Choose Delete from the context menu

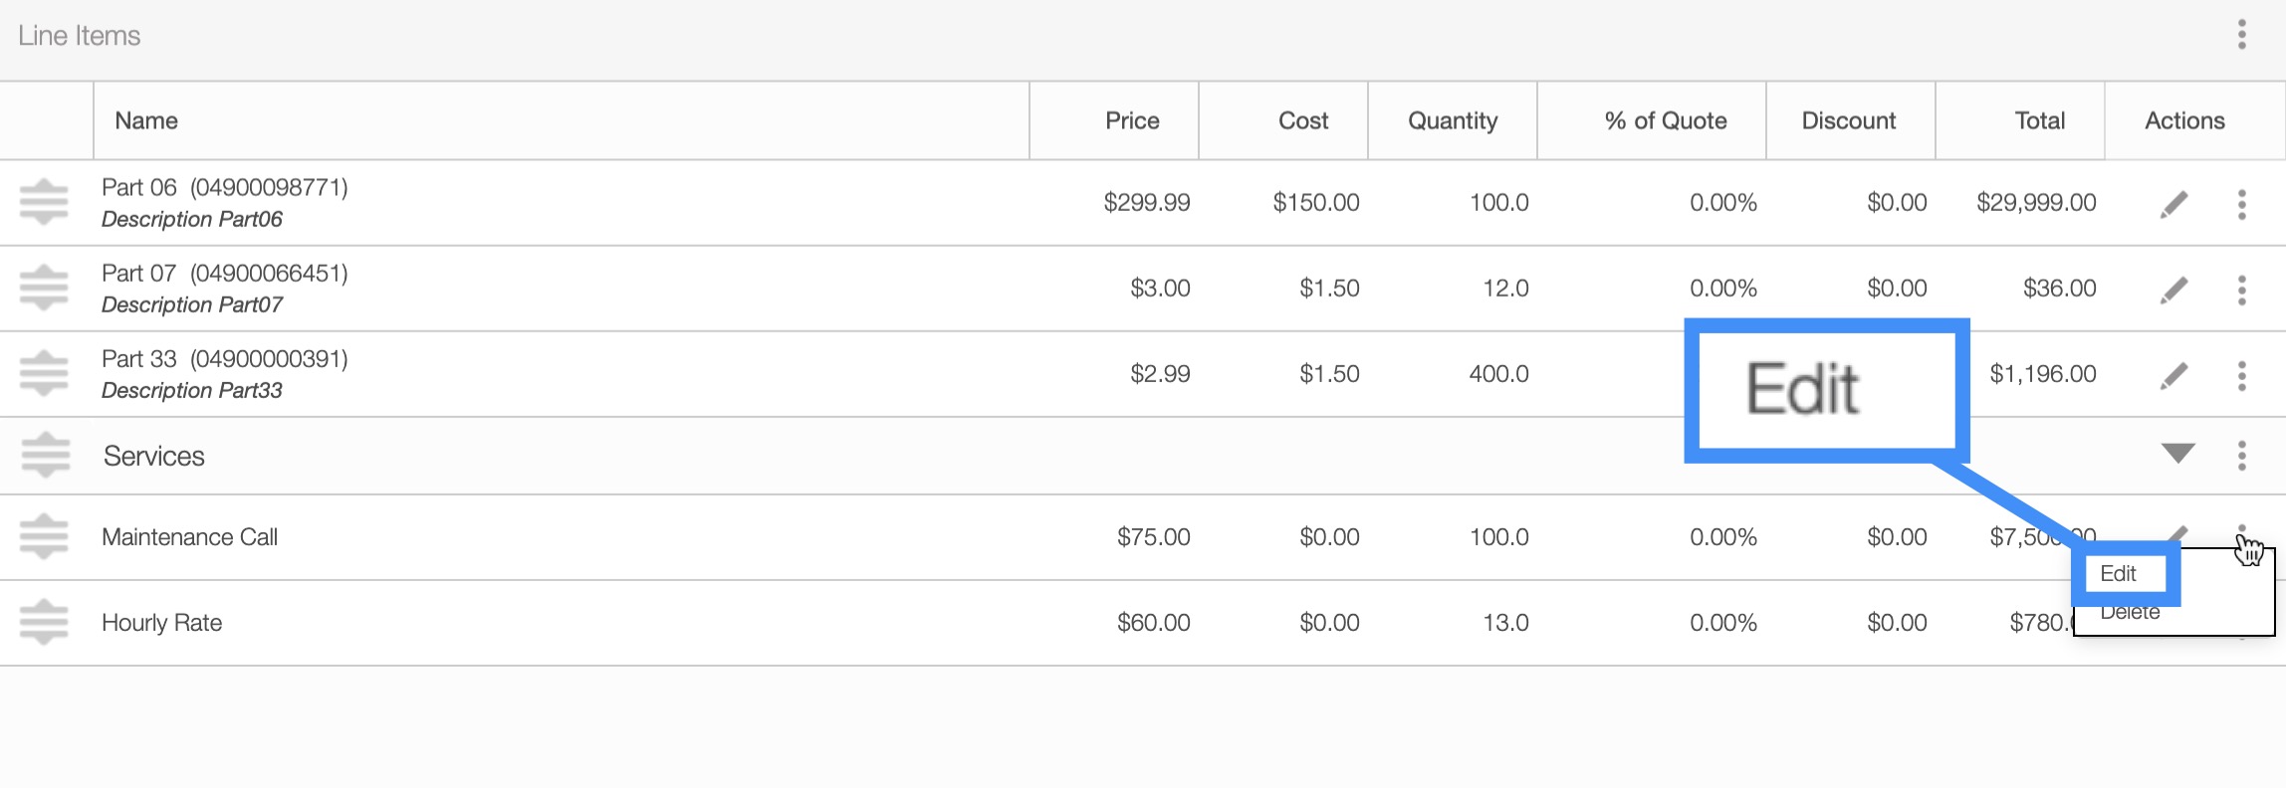coord(2130,614)
